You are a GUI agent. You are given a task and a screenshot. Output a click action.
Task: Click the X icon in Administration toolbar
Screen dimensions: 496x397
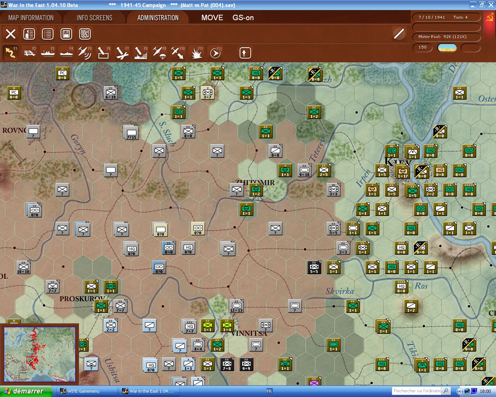tap(11, 34)
